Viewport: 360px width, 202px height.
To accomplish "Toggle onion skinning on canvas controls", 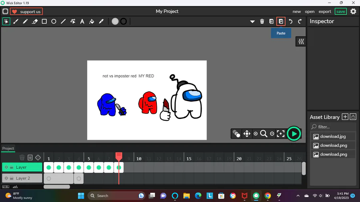I will coord(236,133).
